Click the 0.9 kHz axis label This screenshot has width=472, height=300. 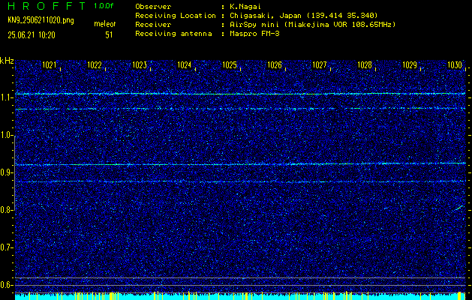click(6, 172)
